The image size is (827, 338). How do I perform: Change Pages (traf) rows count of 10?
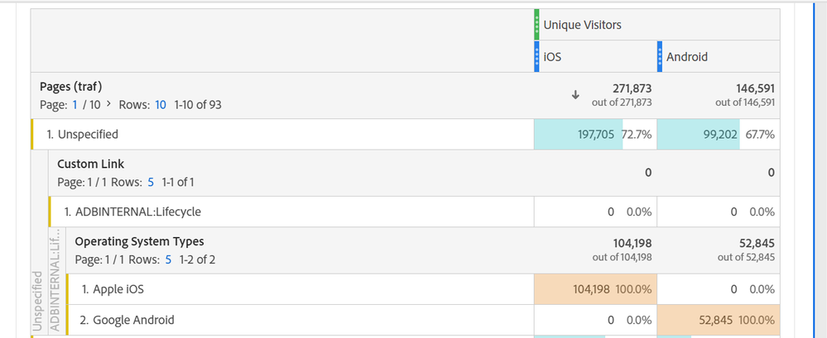(161, 105)
